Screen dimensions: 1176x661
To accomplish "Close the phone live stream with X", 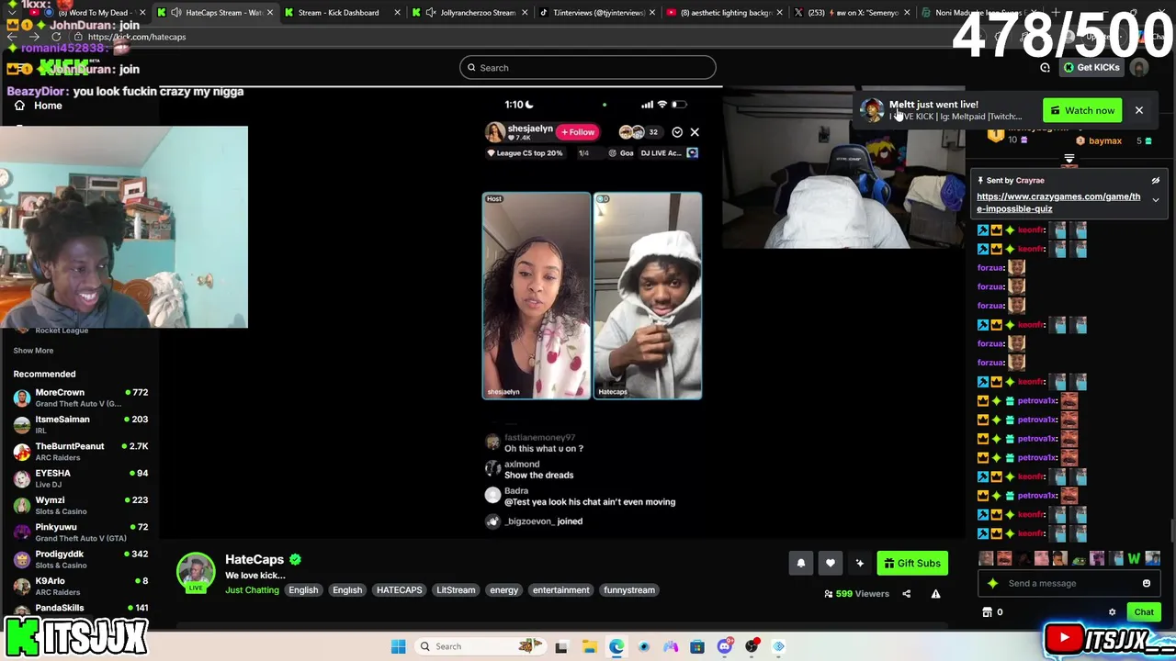I will tap(695, 132).
